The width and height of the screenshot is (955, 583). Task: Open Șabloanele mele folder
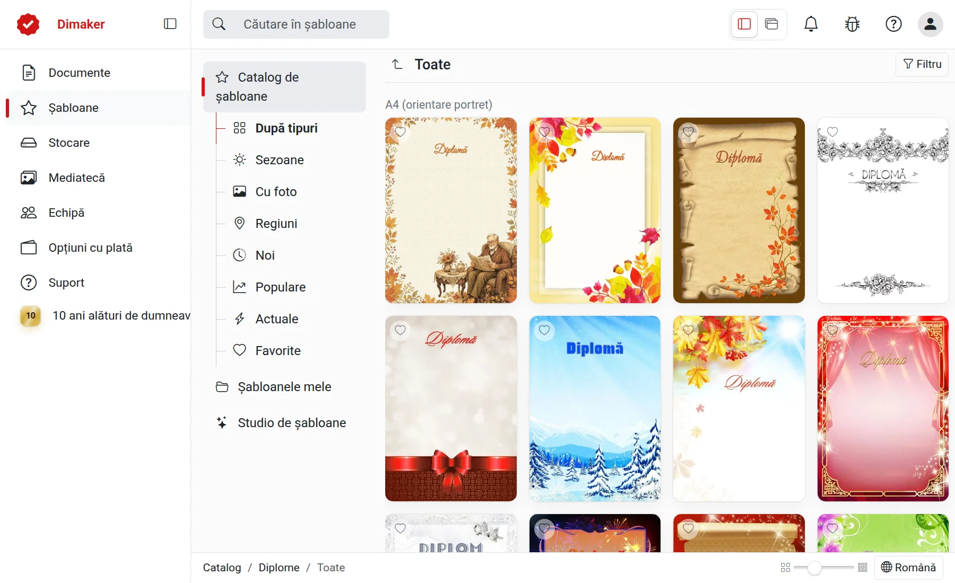click(284, 387)
